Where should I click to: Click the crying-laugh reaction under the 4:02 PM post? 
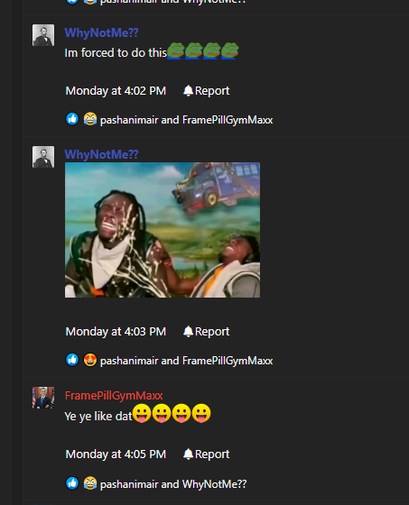coord(90,119)
